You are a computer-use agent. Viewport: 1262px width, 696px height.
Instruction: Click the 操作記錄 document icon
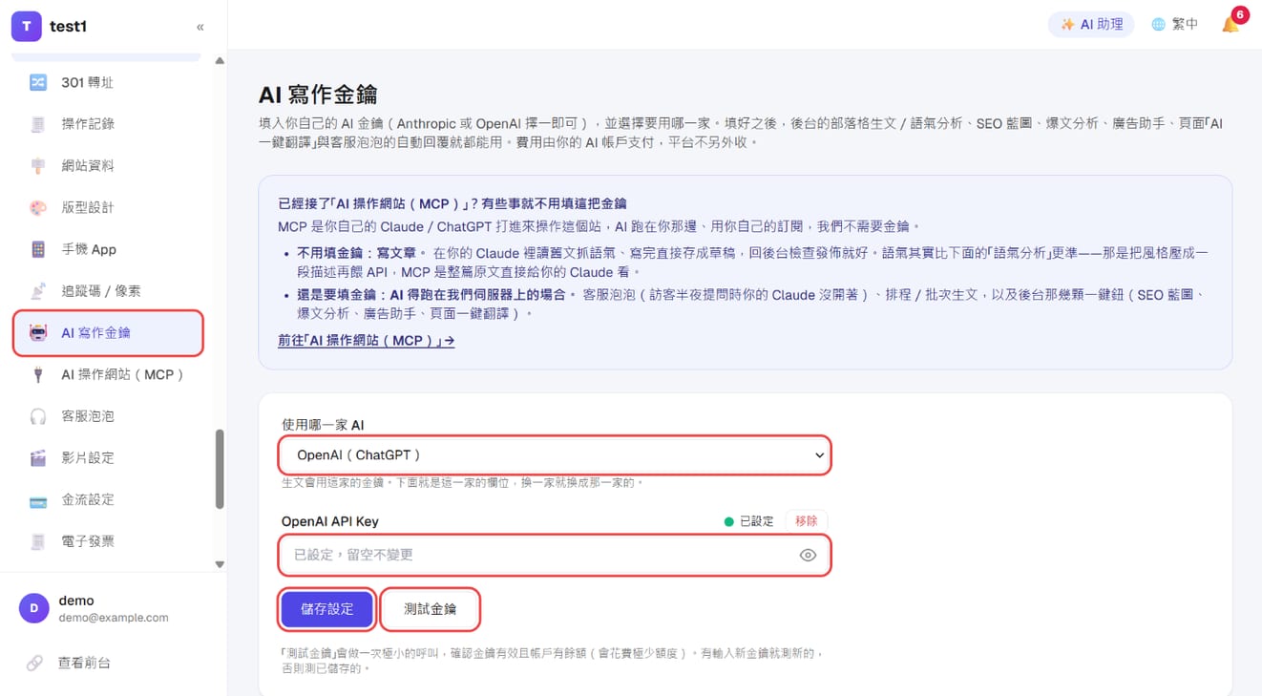pos(38,124)
